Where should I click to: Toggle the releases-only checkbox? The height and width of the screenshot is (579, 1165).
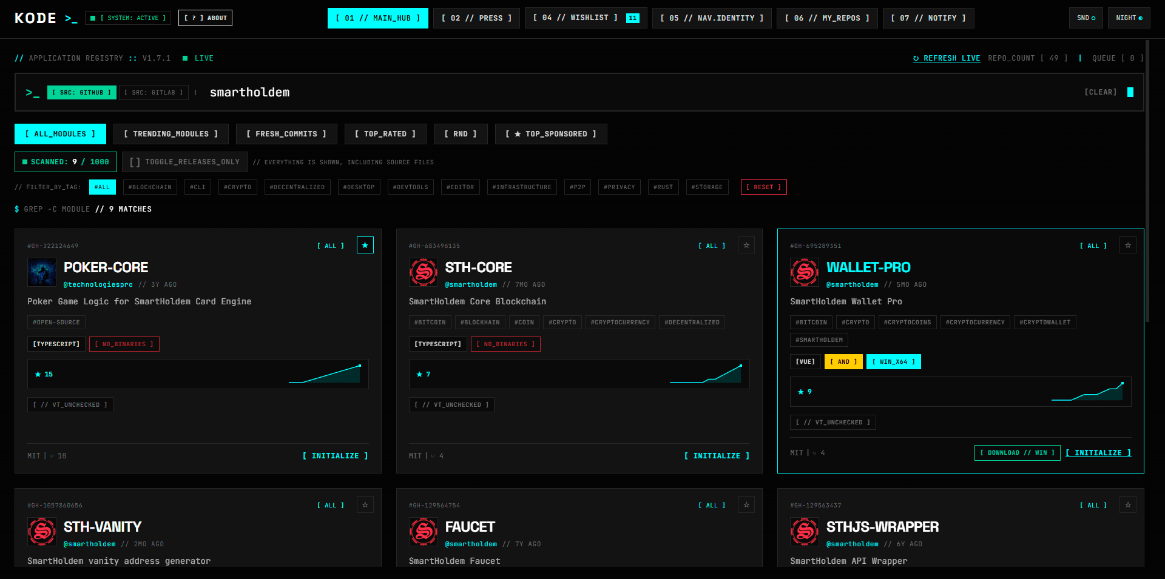184,162
